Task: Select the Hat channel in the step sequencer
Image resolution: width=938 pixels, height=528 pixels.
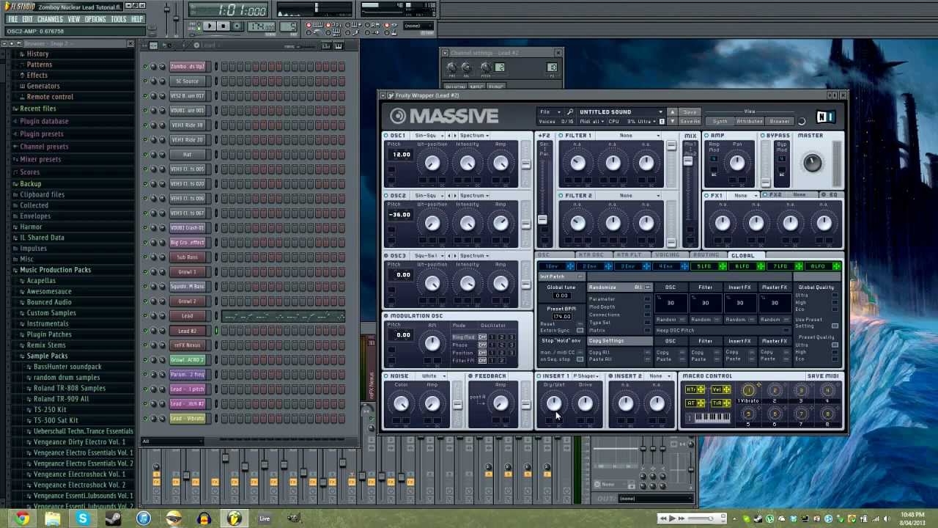Action: point(188,155)
